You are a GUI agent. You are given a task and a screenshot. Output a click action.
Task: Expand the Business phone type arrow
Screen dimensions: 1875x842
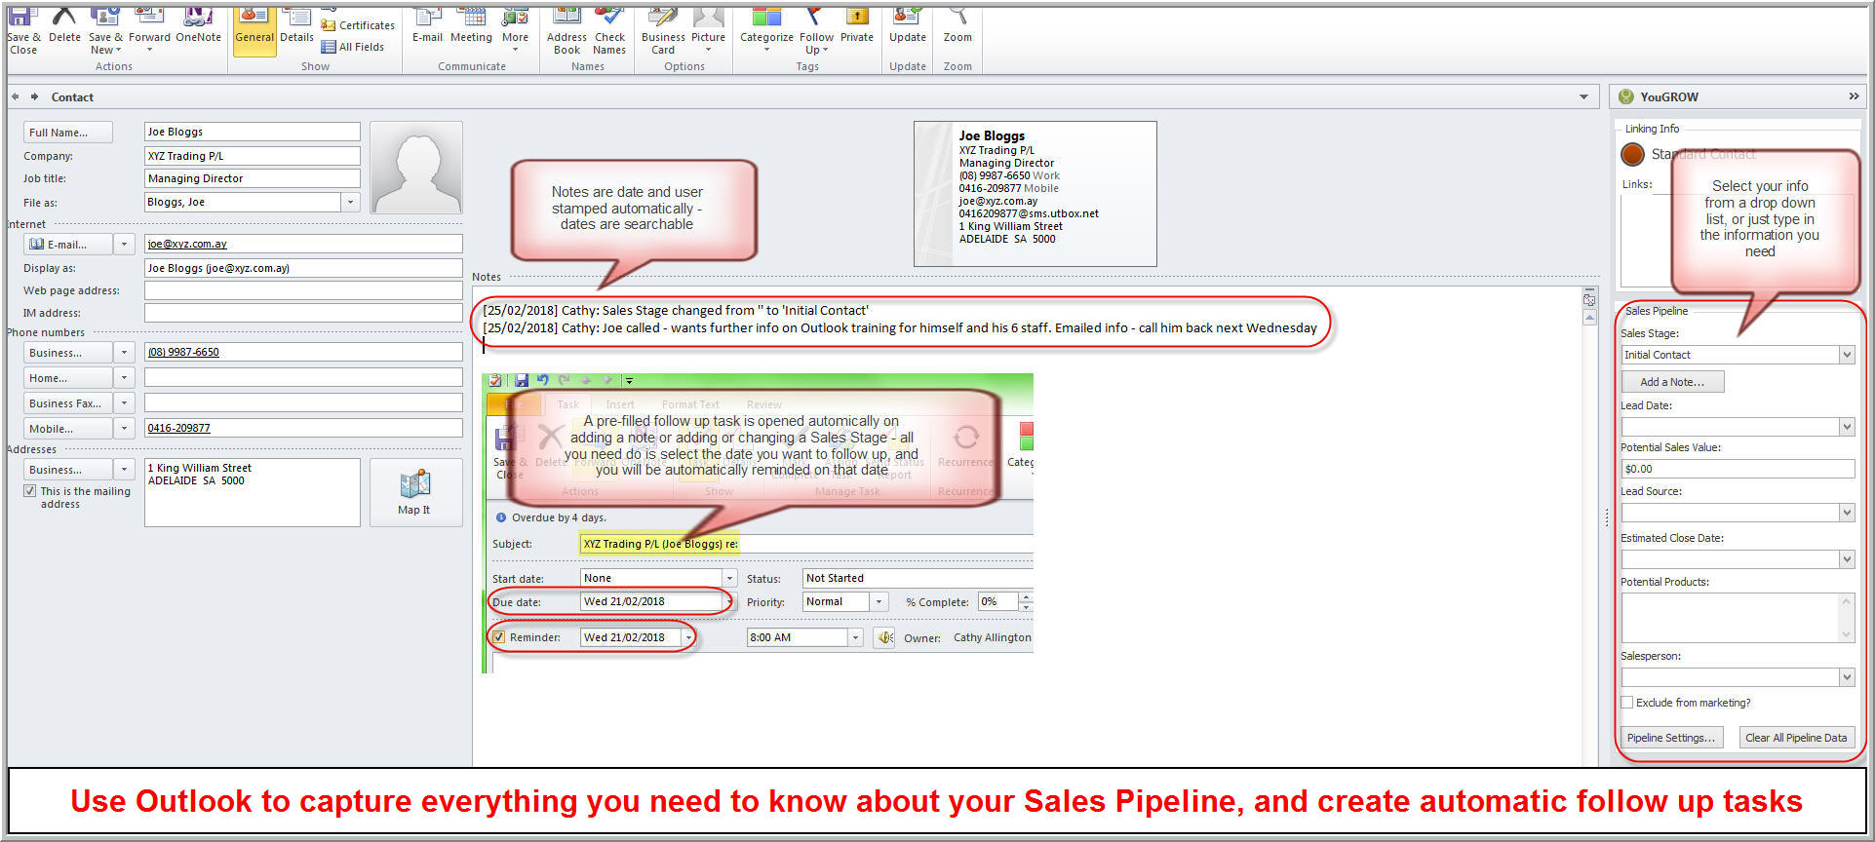pos(124,353)
